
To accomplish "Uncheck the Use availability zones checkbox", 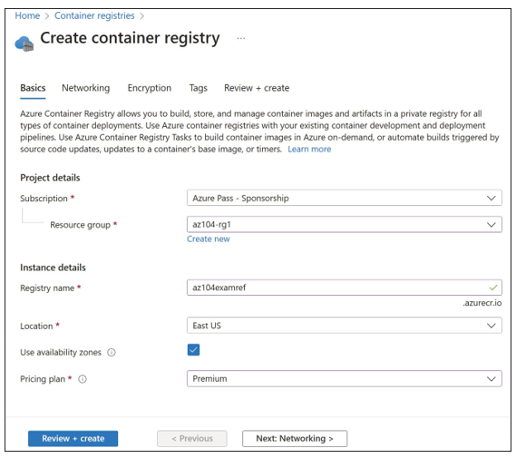I will click(193, 350).
